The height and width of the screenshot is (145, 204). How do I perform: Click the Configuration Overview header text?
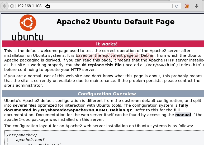click(107, 94)
